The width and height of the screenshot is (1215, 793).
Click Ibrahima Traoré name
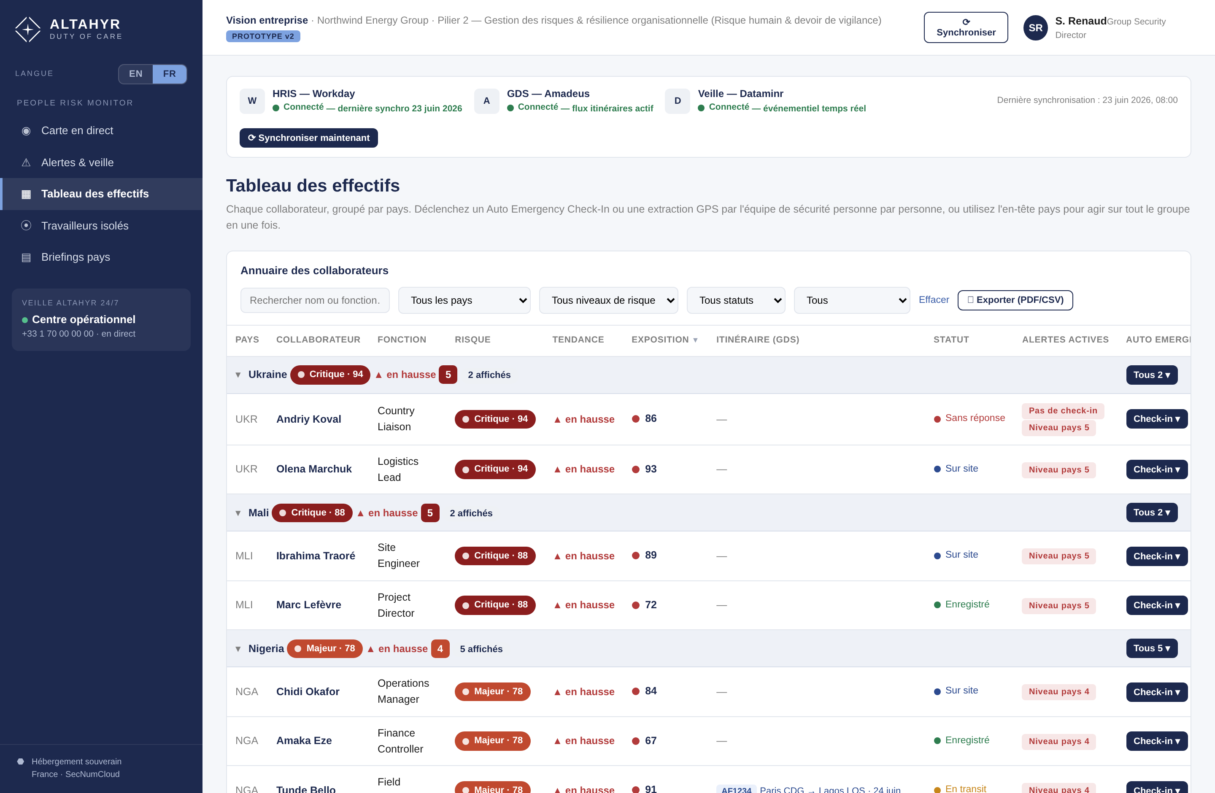tap(316, 556)
